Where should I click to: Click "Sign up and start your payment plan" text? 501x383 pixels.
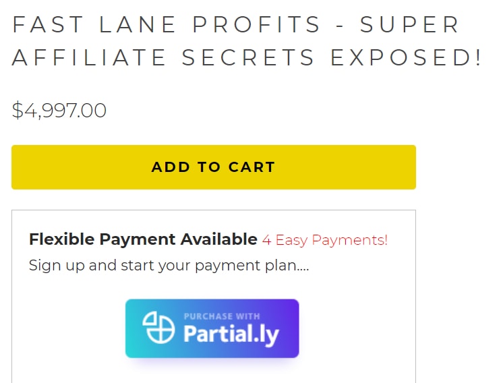[x=169, y=265]
